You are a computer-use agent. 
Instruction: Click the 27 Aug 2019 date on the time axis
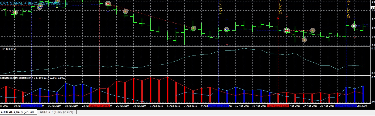coord(310,106)
